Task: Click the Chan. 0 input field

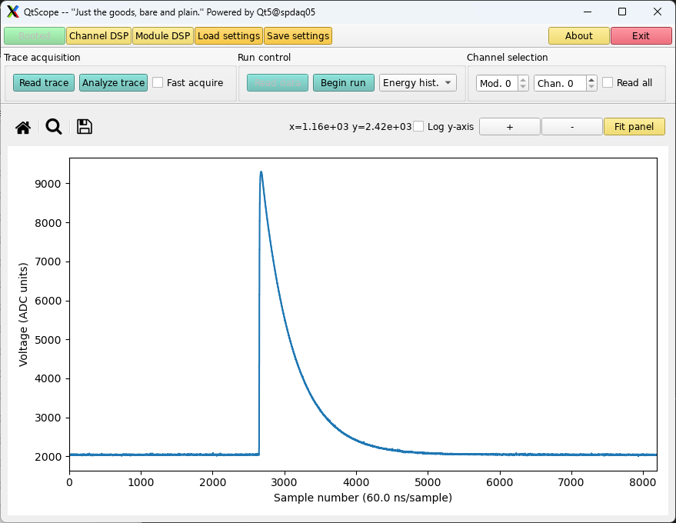Action: click(x=560, y=83)
